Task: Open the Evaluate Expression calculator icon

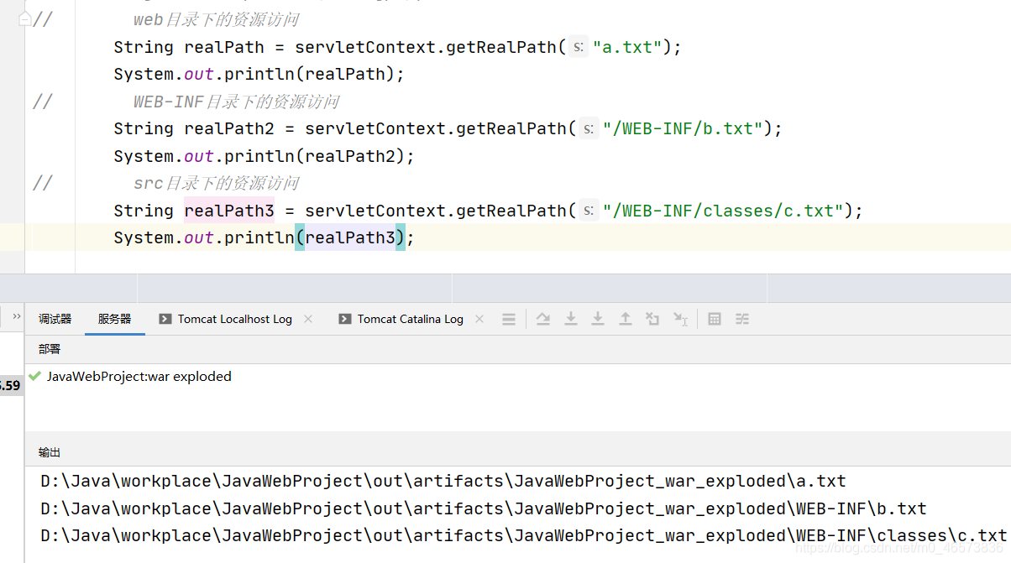Action: point(715,319)
